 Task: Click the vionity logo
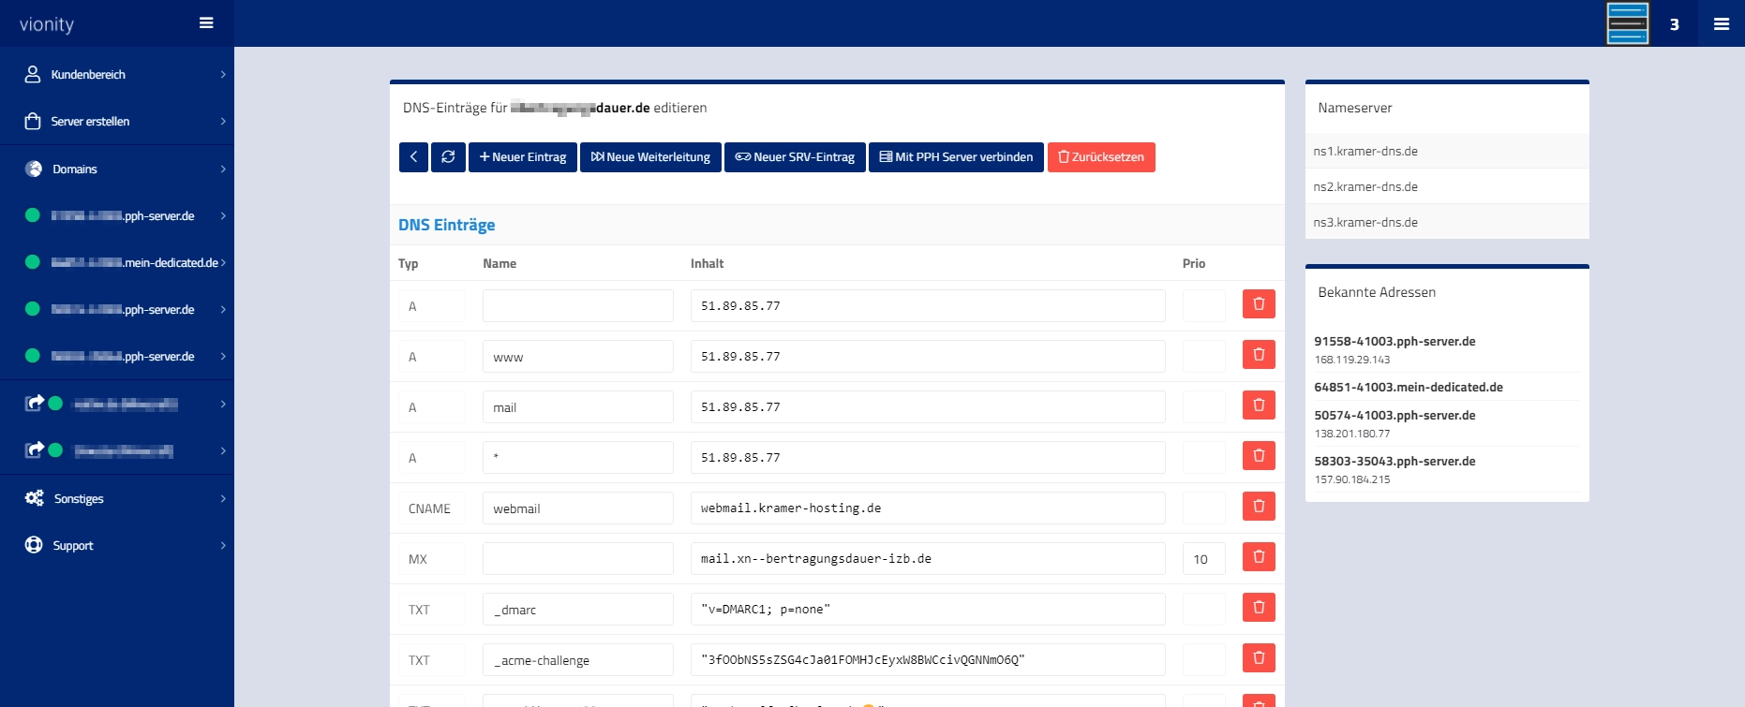[47, 24]
